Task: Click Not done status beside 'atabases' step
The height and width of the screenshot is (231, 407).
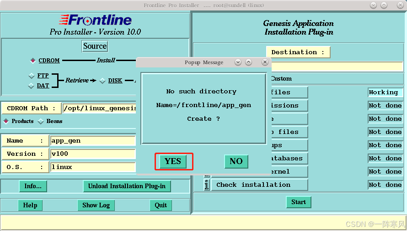Action: click(385, 158)
